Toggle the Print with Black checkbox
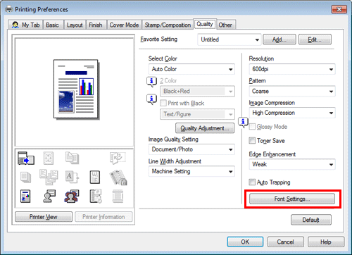Screen dimensions: 352x255 [163, 103]
